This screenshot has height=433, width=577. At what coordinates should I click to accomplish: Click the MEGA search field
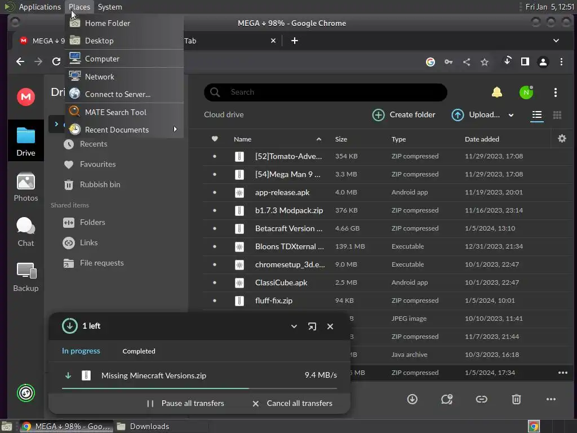click(325, 92)
